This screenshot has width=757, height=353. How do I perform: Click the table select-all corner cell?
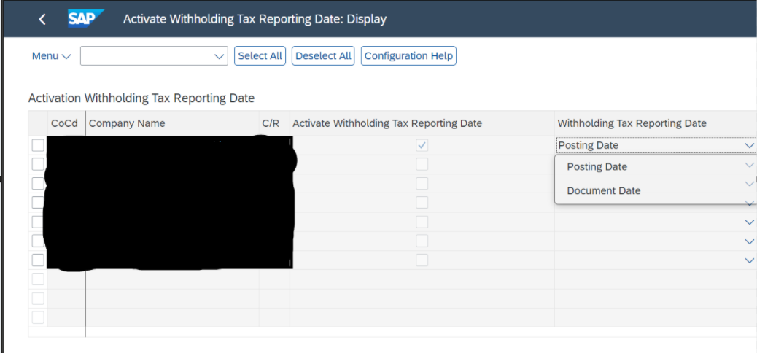38,123
